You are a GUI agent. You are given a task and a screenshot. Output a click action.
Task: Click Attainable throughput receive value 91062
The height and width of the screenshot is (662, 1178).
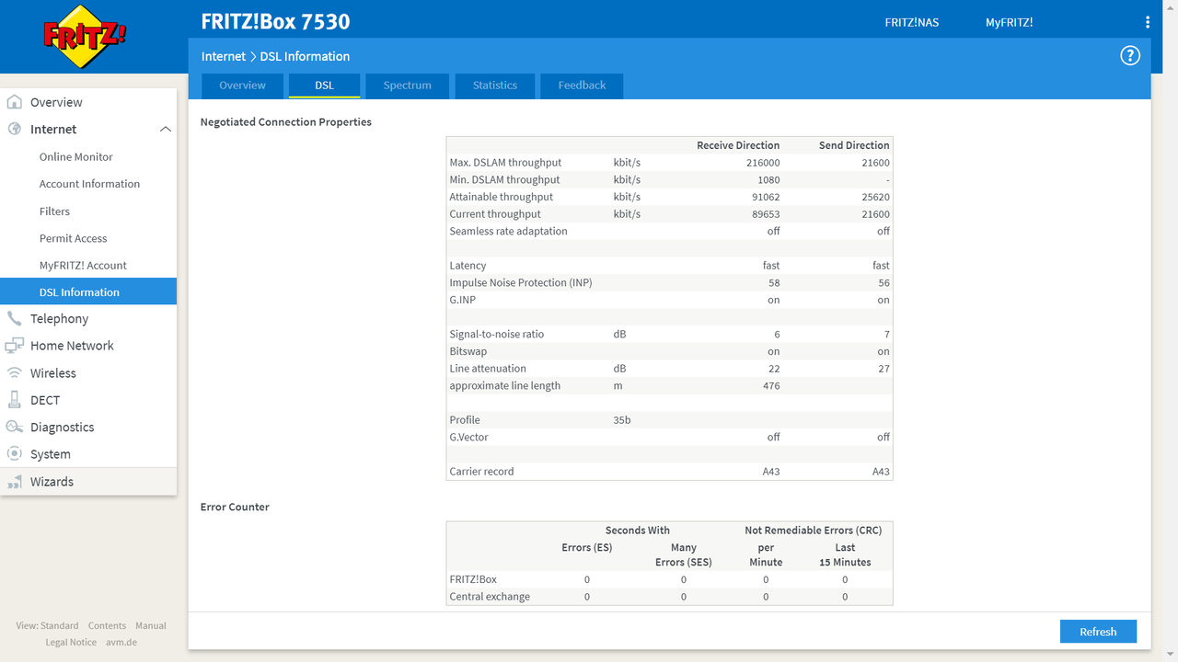(x=766, y=197)
